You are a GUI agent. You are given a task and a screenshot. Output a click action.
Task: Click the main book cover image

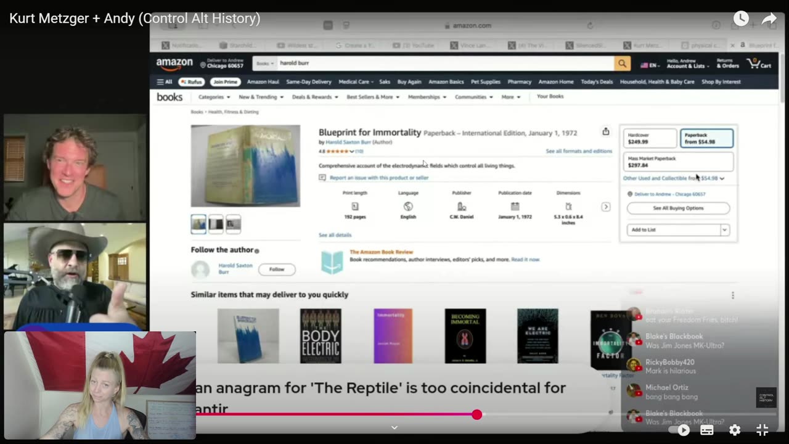coord(245,166)
